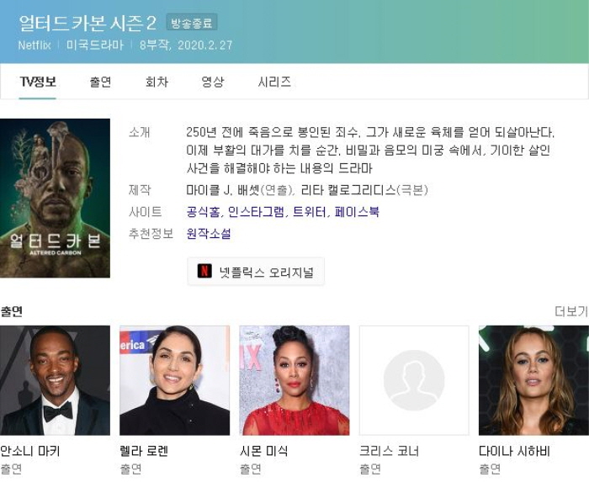Image resolution: width=589 pixels, height=482 pixels.
Task: Click the 원작소설 recommendation link
Action: click(x=209, y=234)
